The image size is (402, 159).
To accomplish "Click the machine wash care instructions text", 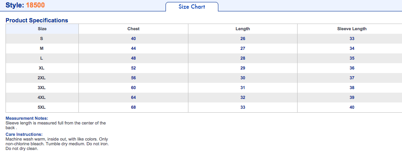I will click(57, 144).
